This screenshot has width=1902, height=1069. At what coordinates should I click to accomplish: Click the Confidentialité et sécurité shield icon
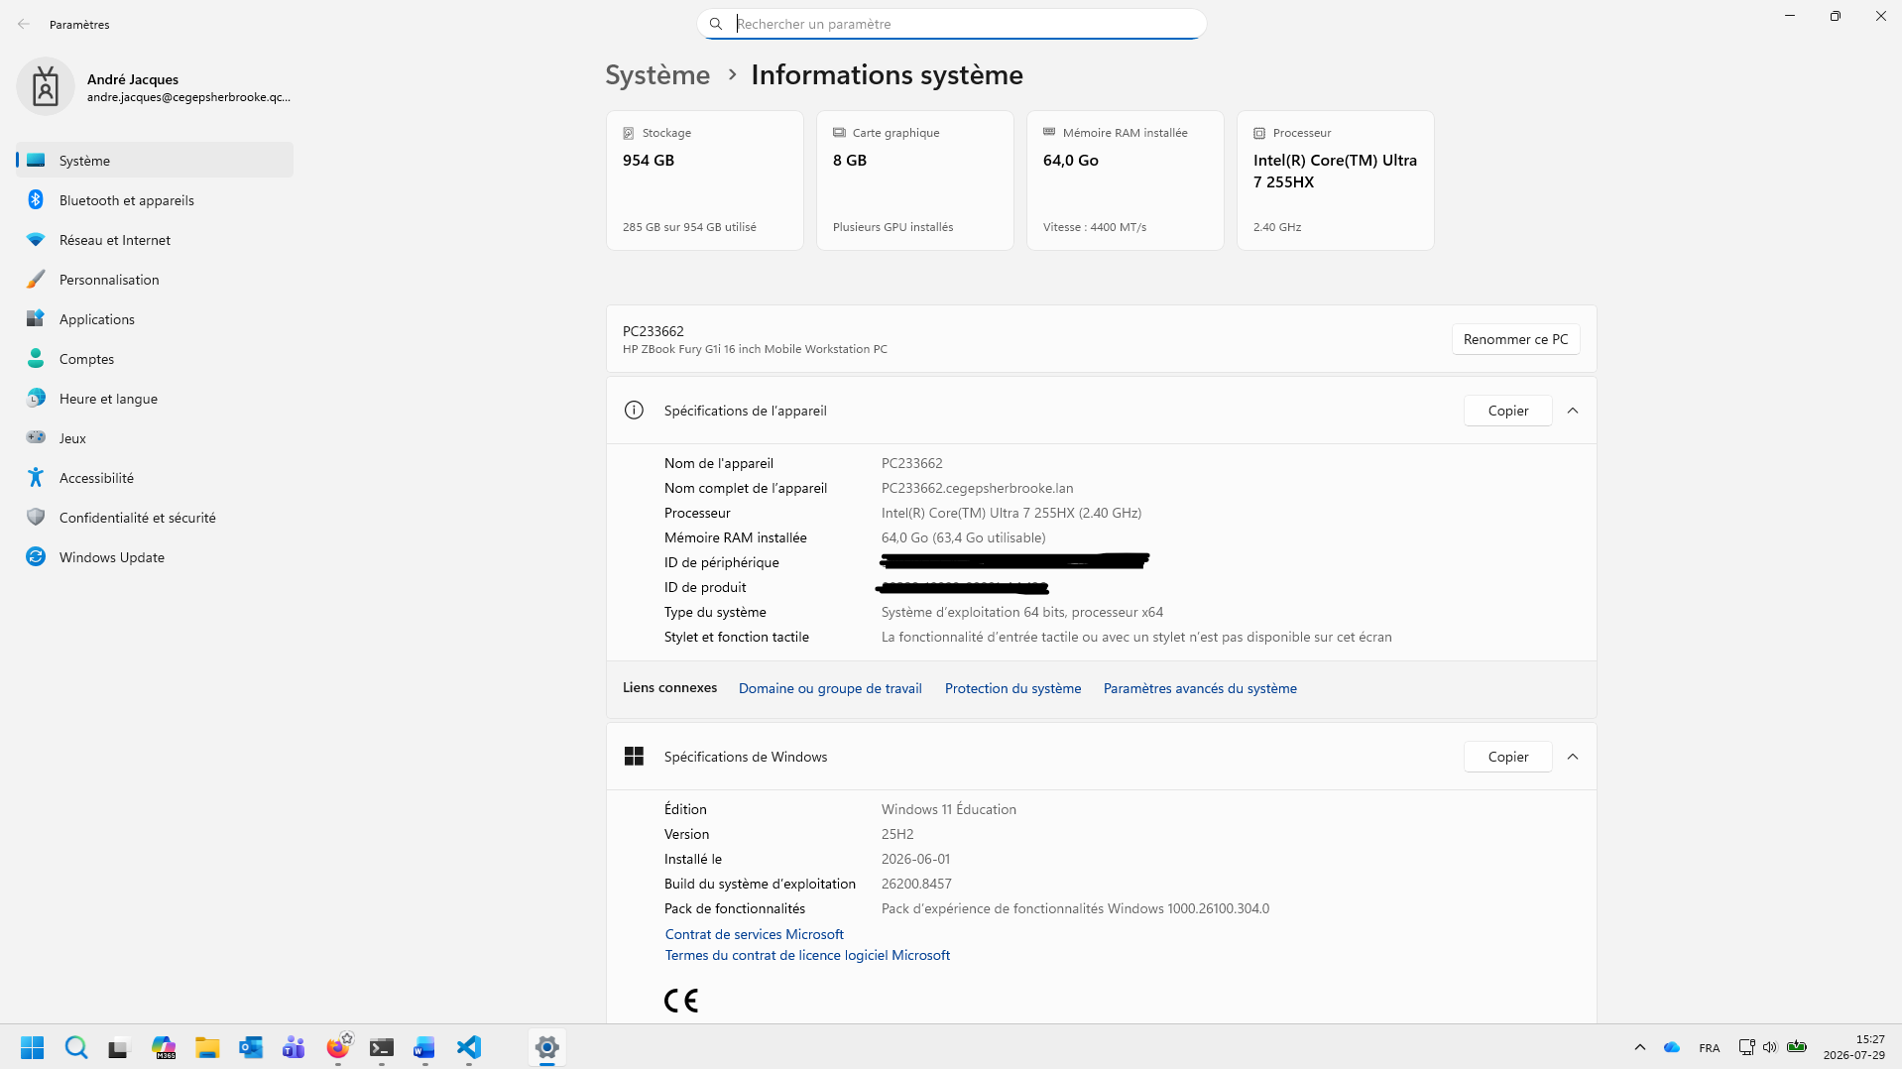click(36, 517)
